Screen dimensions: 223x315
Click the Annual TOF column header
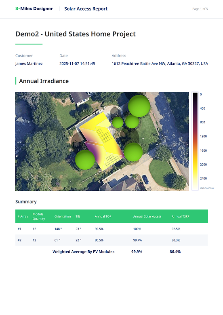[x=103, y=216]
